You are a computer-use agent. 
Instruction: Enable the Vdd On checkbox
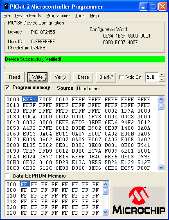point(122,77)
